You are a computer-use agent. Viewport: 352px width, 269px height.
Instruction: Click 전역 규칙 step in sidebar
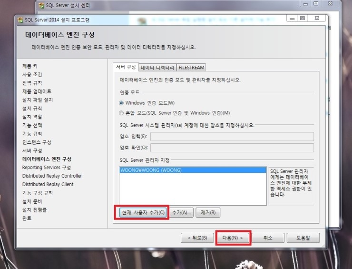32,83
